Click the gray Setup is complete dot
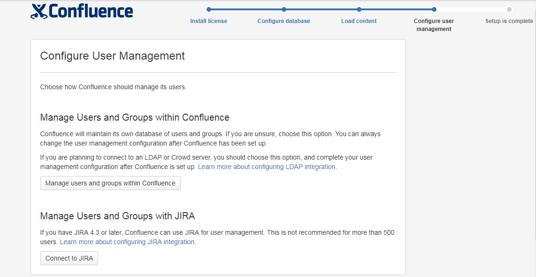Screen dimensions: 536x277 click(x=509, y=9)
